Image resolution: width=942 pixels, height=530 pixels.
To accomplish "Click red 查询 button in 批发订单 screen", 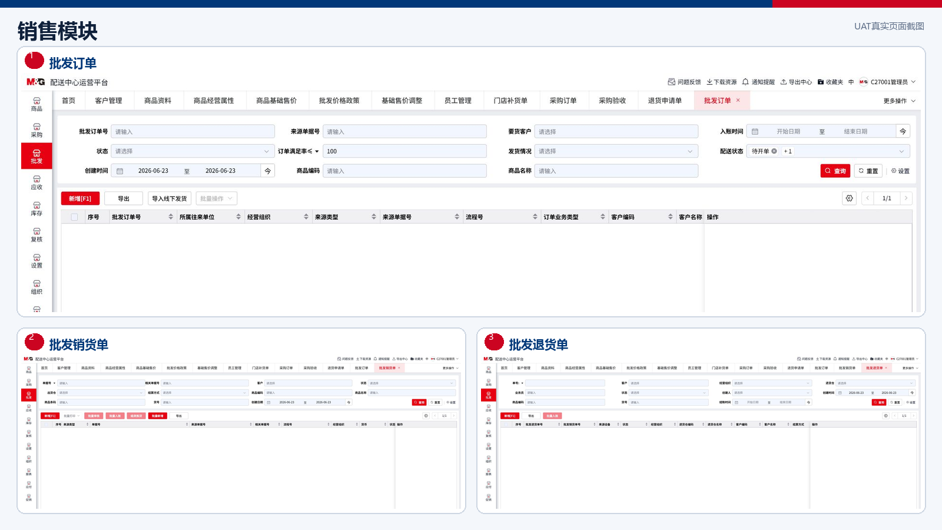I will (835, 171).
